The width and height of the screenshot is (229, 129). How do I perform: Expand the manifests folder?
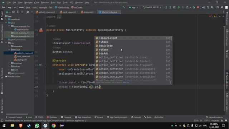click(6, 19)
